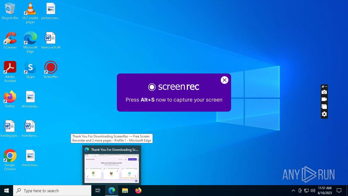Select the ScreenRec desktop shortcut
Image resolution: width=348 pixels, height=196 pixels.
click(51, 70)
